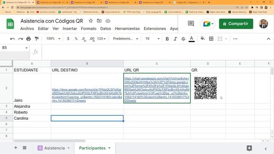The height and width of the screenshot is (154, 274).
Task: Open the comment history icon
Action: 191,24
